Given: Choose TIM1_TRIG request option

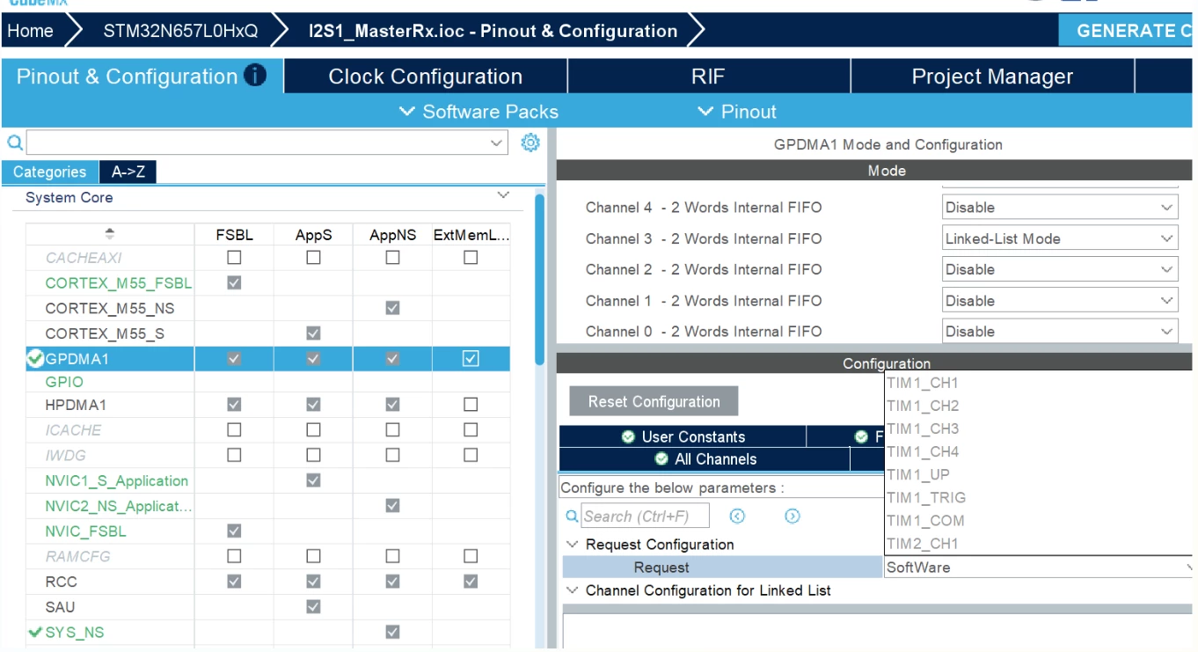Looking at the screenshot, I should tap(1038, 497).
